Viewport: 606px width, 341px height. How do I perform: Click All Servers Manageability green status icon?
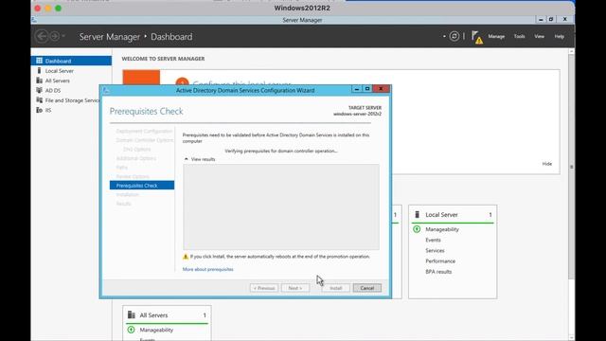(x=131, y=330)
